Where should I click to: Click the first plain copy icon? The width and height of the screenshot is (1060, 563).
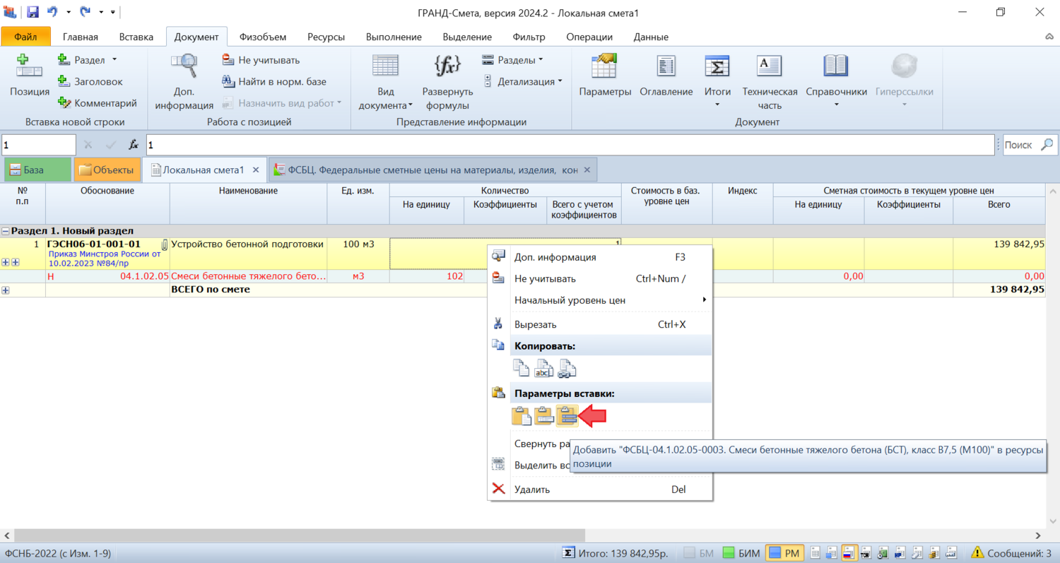pos(521,368)
